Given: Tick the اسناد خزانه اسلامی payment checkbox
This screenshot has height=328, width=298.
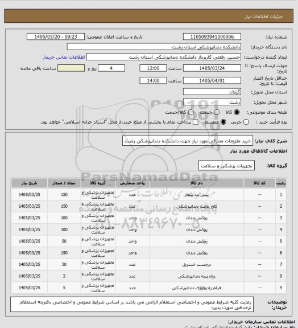Looking at the screenshot, I should tap(196, 122).
